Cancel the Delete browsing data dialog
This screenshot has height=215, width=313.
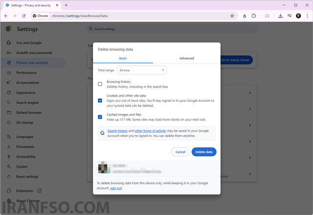pyautogui.click(x=180, y=152)
